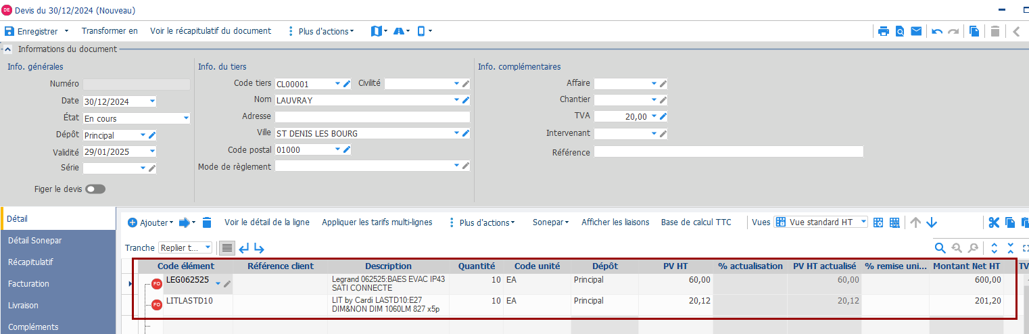Viewport: 1029px width, 334px height.
Task: Switch to the Détail Sonepar tab
Action: click(x=58, y=241)
